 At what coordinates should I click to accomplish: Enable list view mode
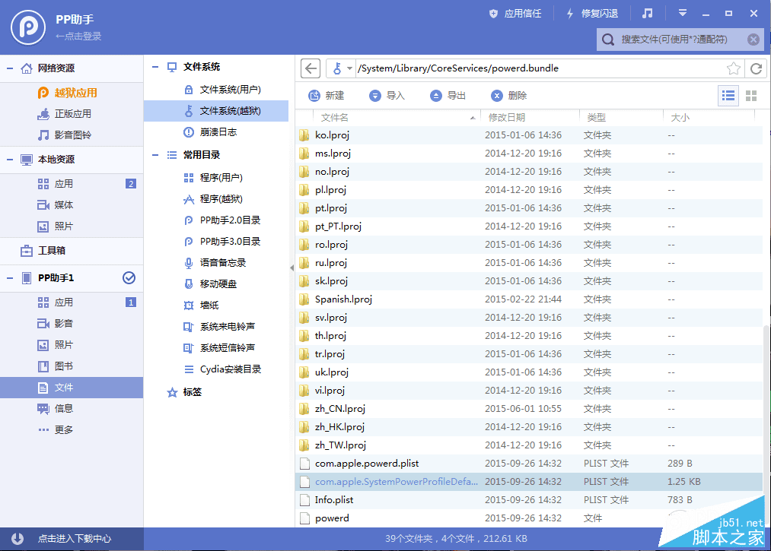tap(728, 95)
